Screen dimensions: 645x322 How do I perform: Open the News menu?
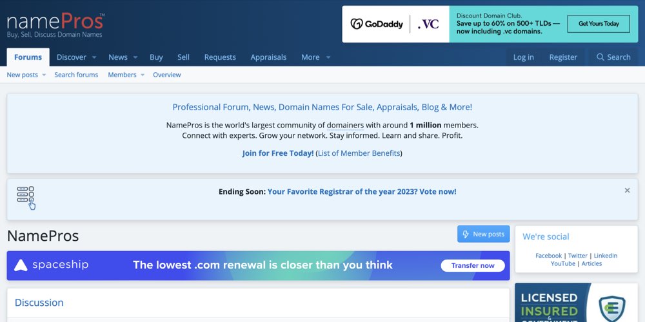click(118, 57)
